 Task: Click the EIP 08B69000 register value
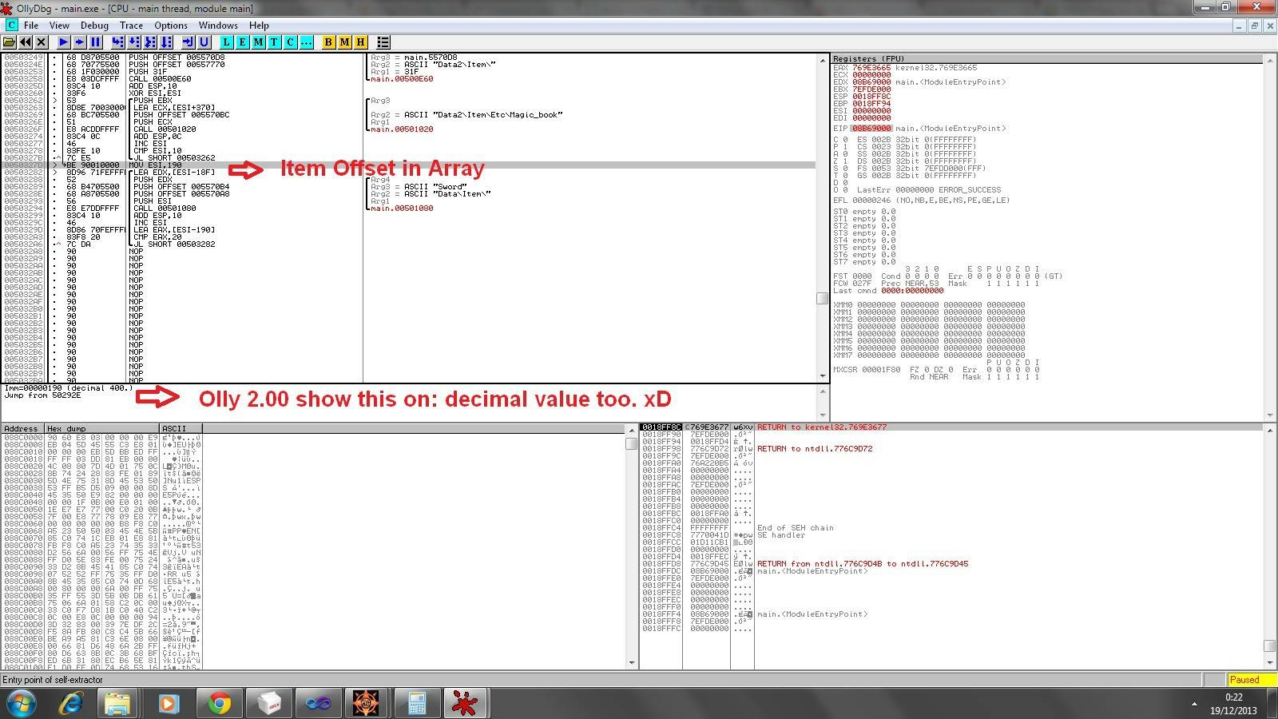click(871, 129)
